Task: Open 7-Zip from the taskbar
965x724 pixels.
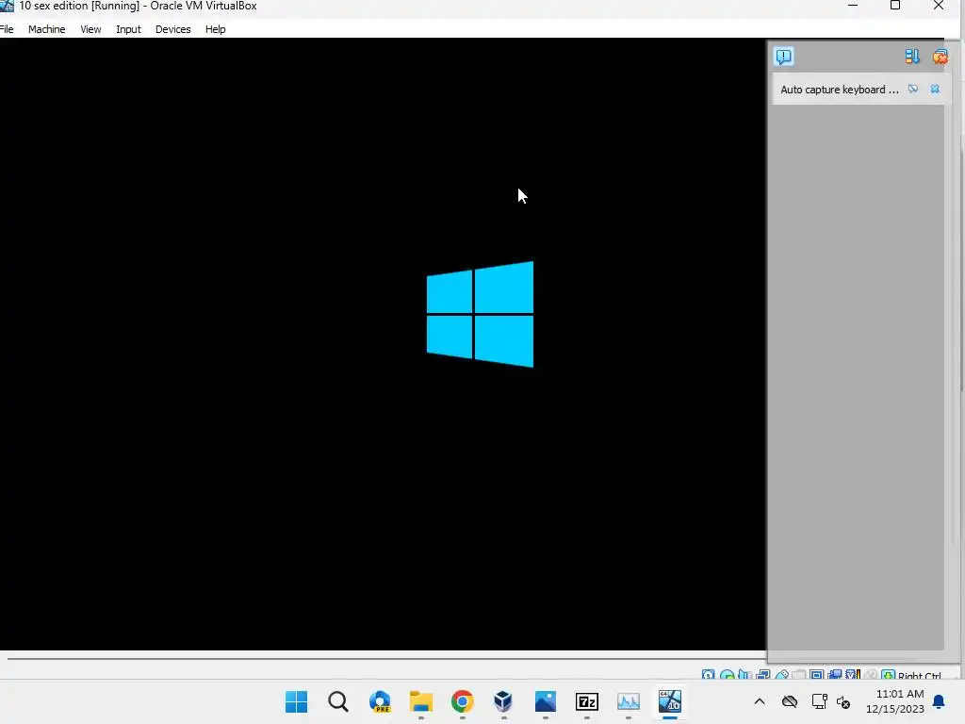Action: click(586, 701)
